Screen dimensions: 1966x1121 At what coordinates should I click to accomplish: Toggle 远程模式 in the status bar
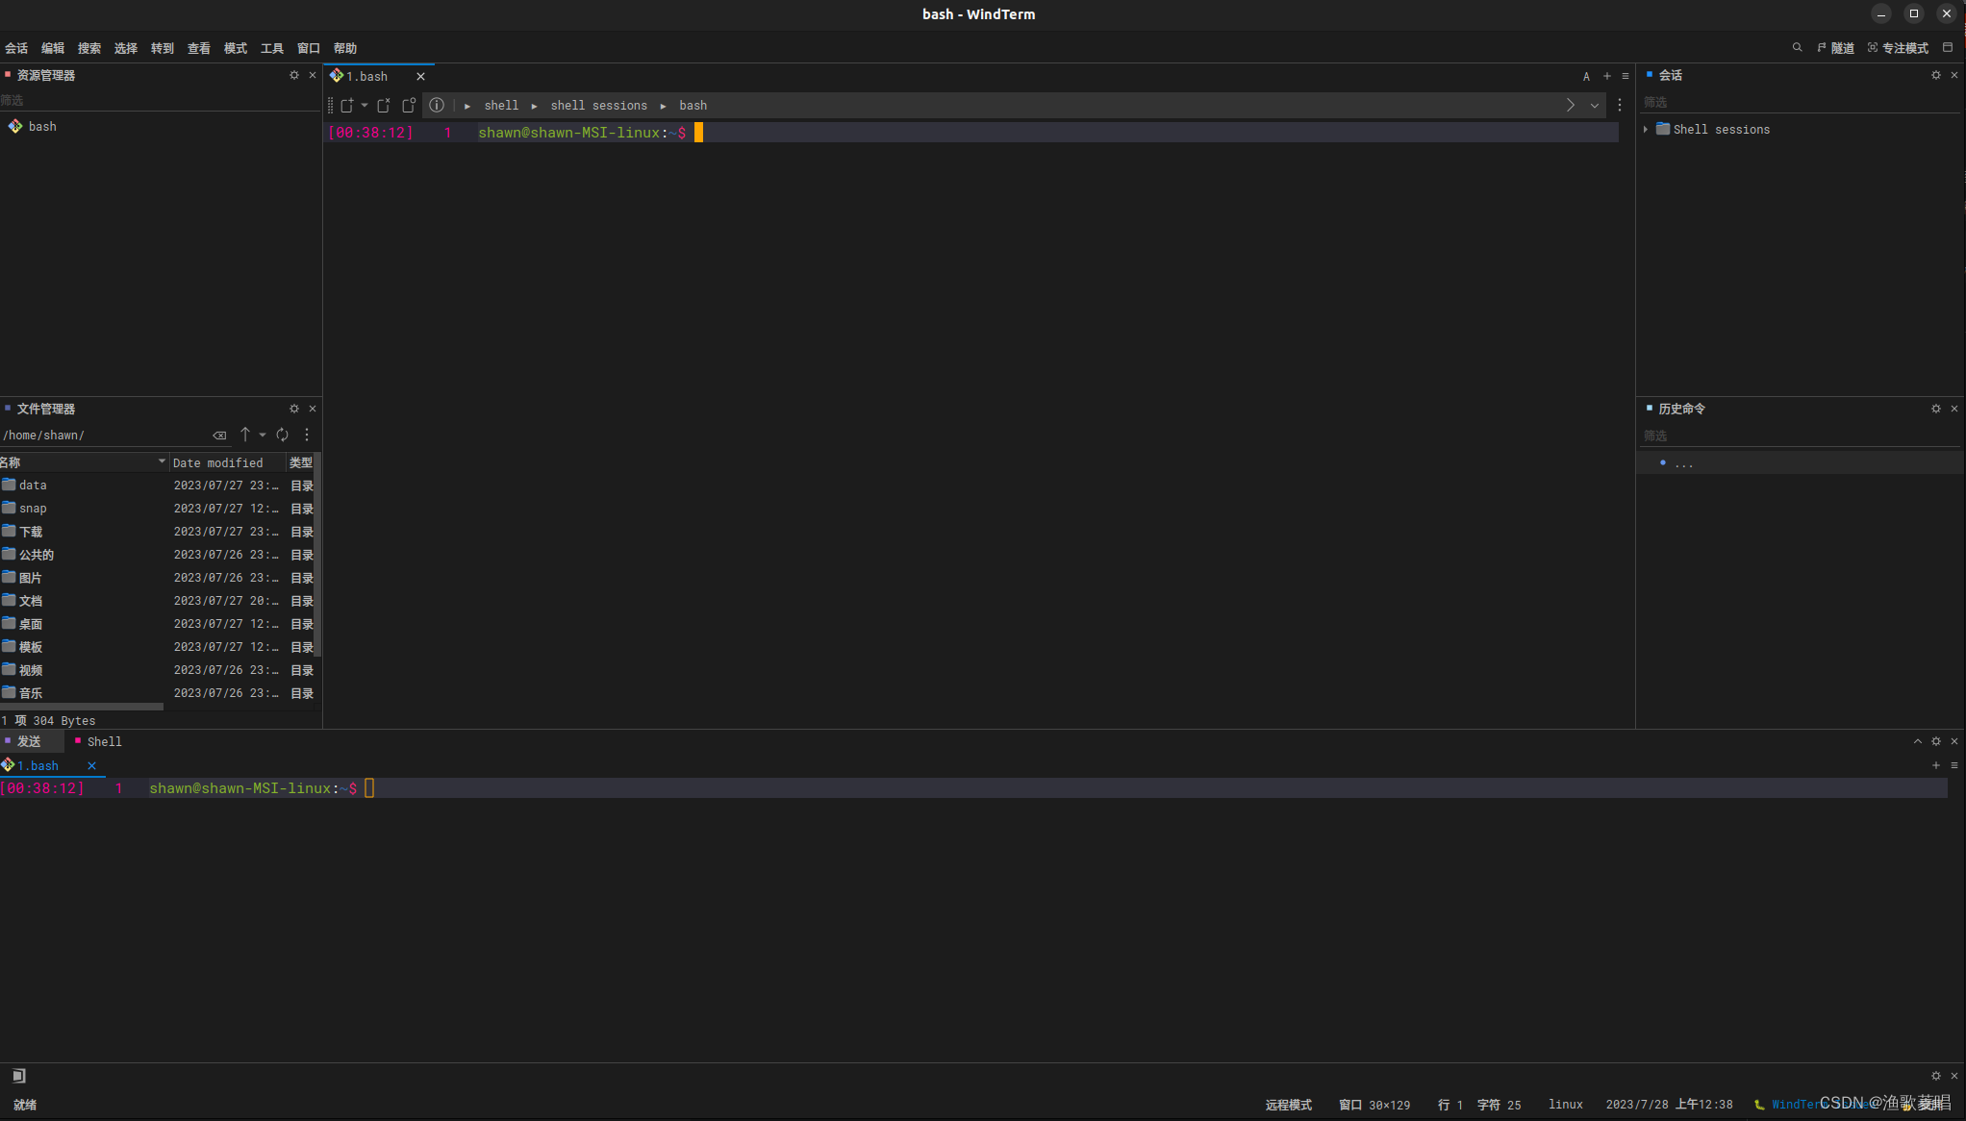[x=1288, y=1105]
